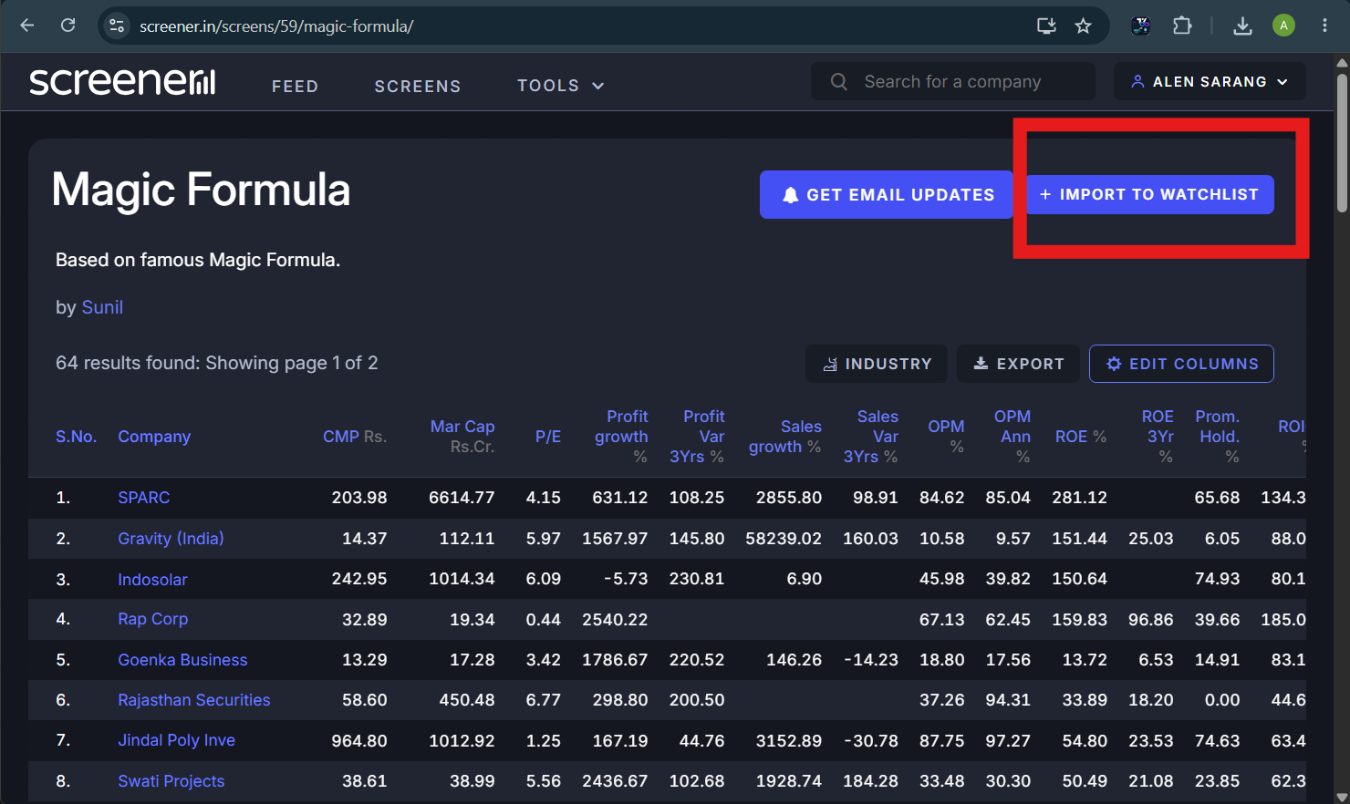The image size is (1350, 804).
Task: Open the Swati Projects company link
Action: click(x=171, y=781)
